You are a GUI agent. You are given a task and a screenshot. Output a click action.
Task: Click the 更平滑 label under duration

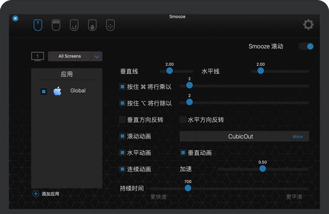click(294, 197)
